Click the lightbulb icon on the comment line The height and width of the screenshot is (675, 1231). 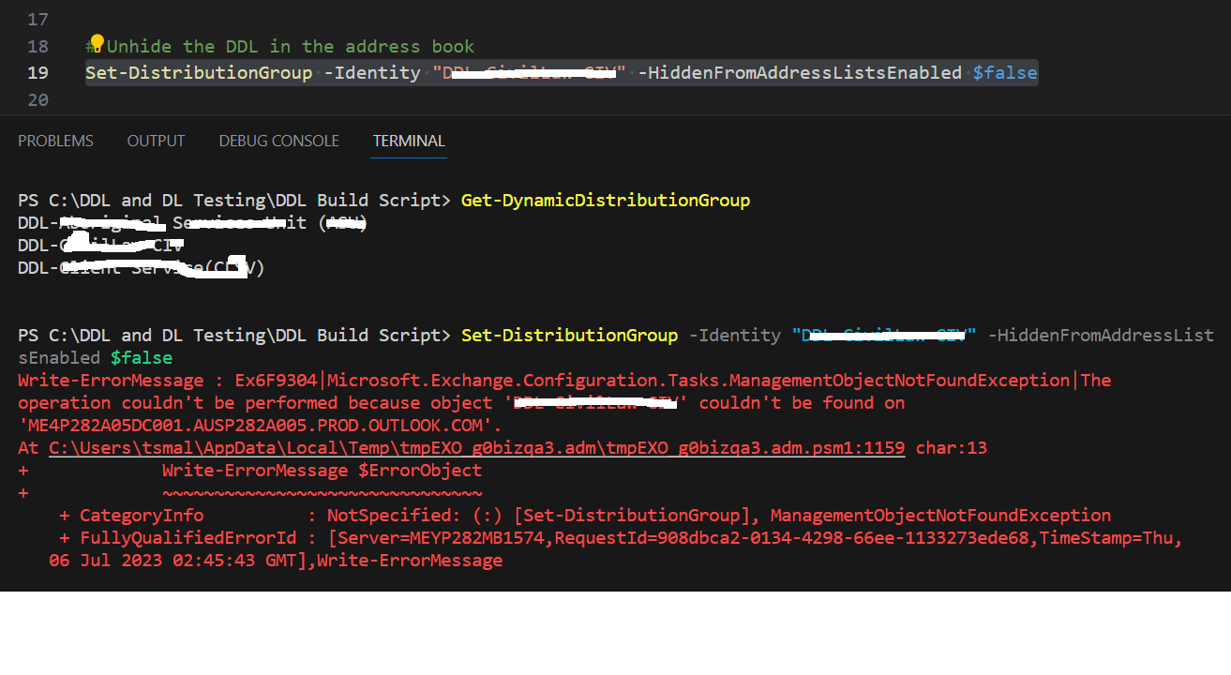pyautogui.click(x=97, y=41)
